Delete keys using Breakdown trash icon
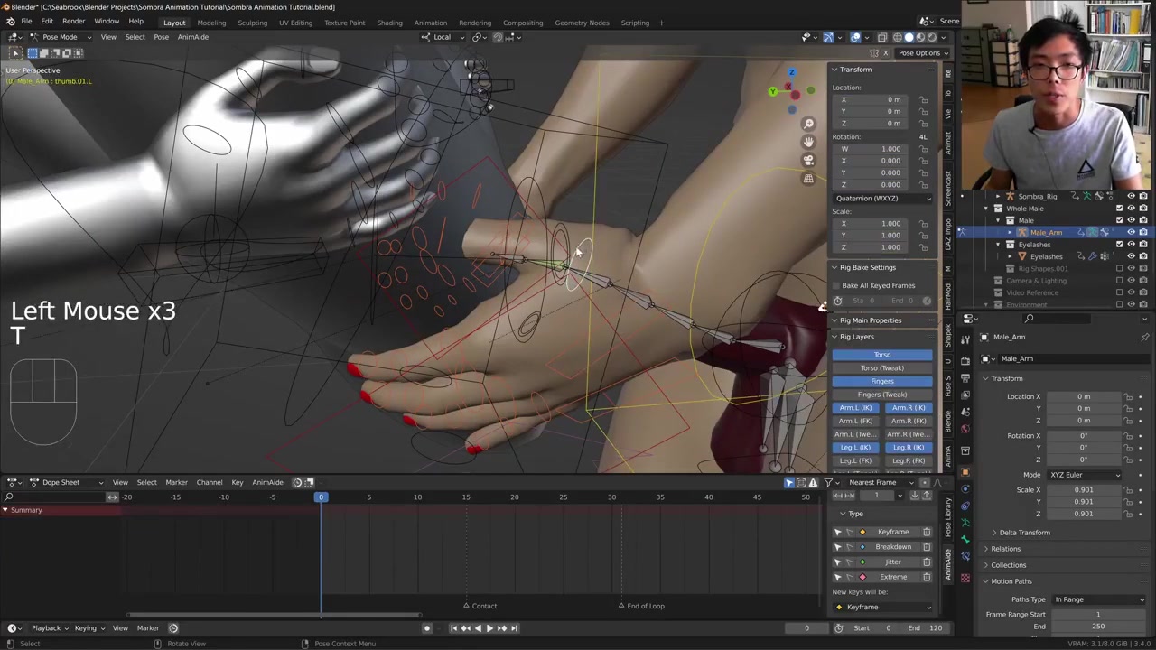This screenshot has height=650, width=1156. point(927,547)
